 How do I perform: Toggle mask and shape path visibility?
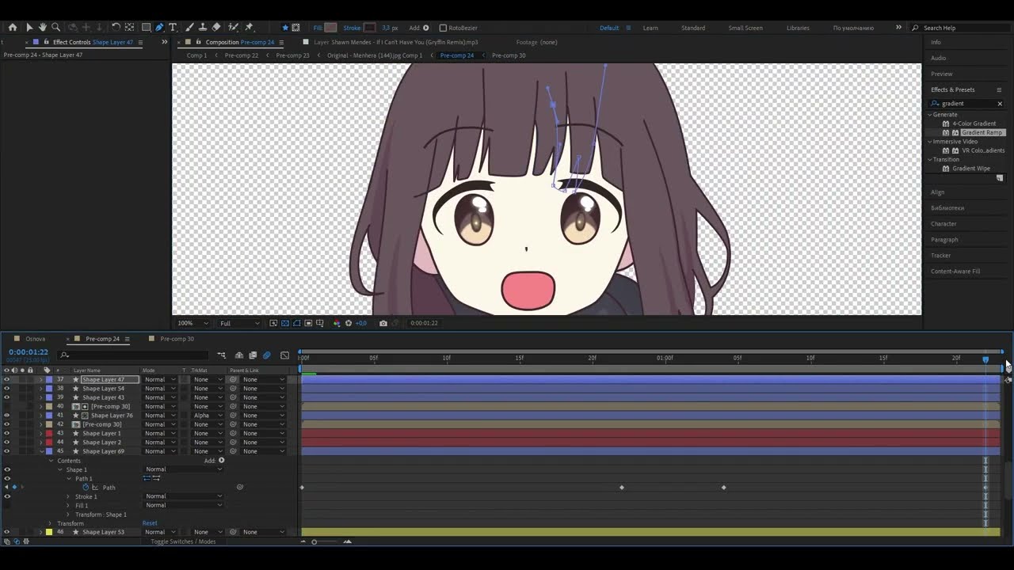coord(297,323)
